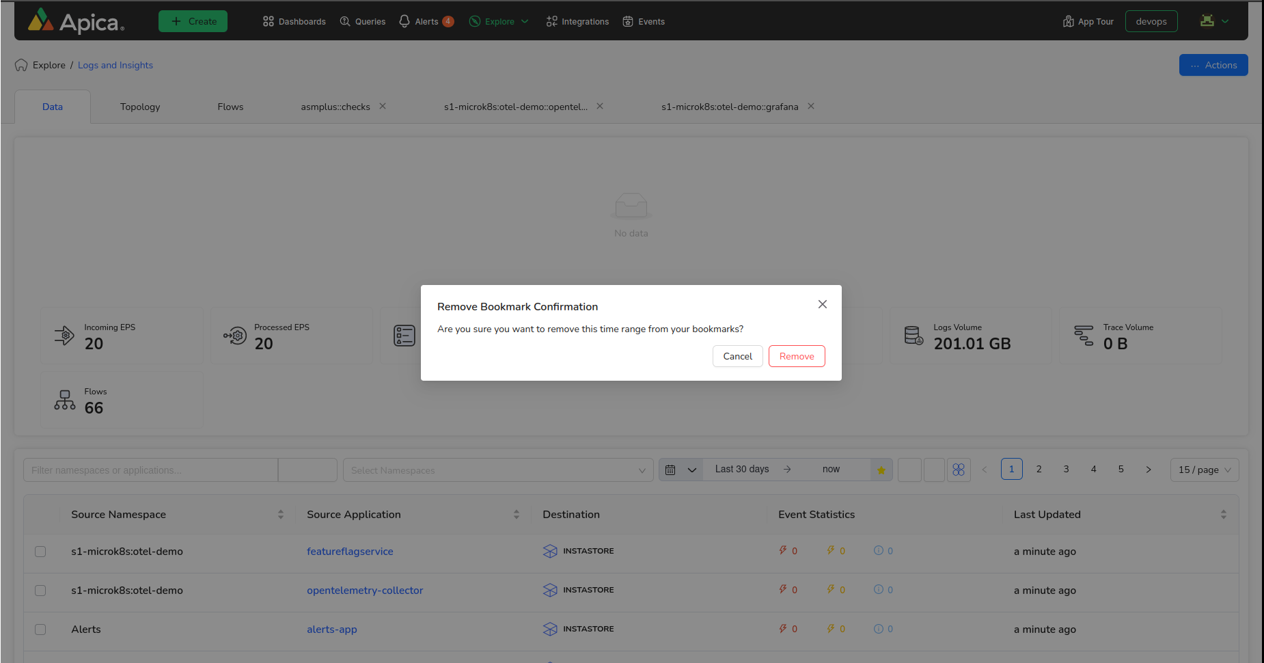Switch to the Topology tab
This screenshot has width=1264, height=663.
tap(140, 107)
